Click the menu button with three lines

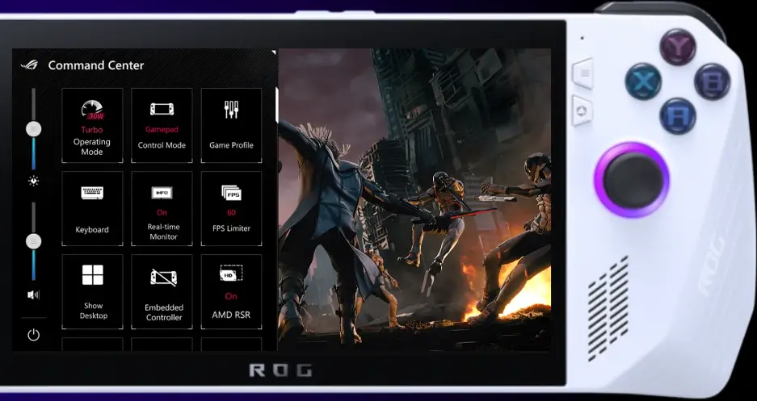[x=583, y=73]
